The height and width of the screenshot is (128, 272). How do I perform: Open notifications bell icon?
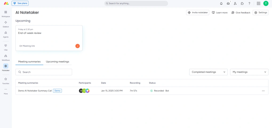point(221,3)
